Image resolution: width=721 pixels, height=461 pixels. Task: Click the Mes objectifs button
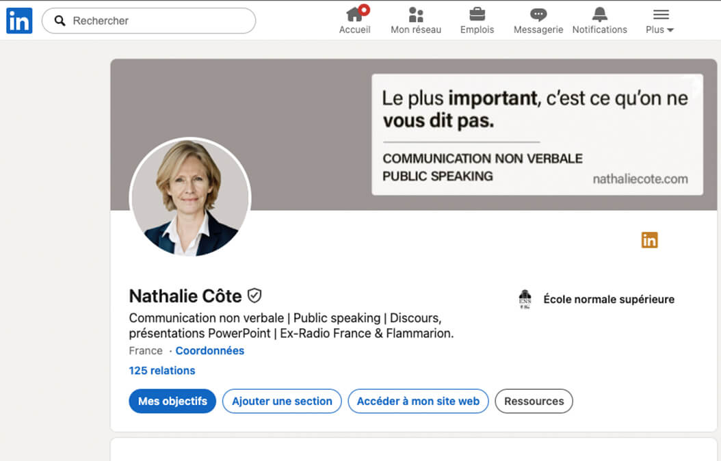tap(172, 401)
